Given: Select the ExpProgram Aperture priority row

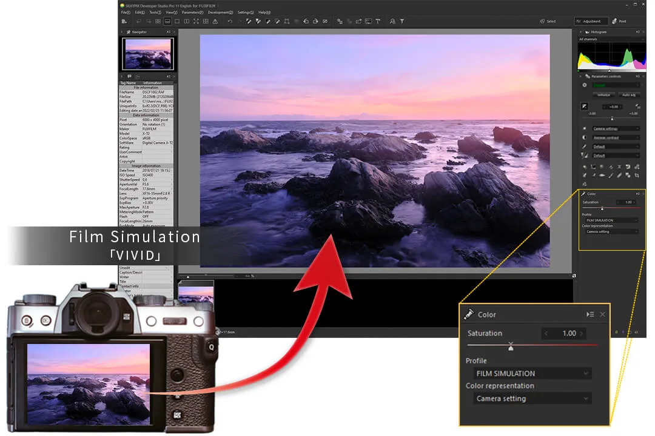Looking at the screenshot, I should tap(146, 198).
